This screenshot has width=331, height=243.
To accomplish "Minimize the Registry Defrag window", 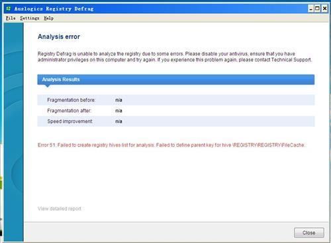I will 310,9.
